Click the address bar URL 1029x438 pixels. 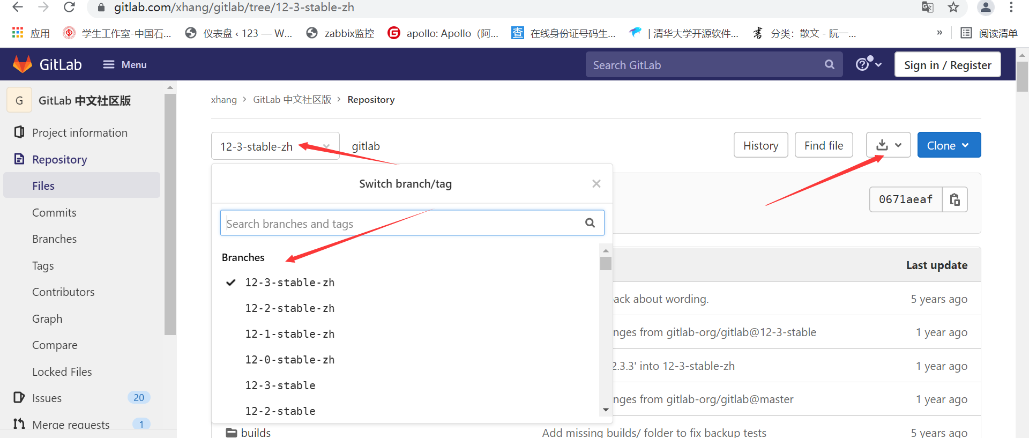[x=234, y=8]
